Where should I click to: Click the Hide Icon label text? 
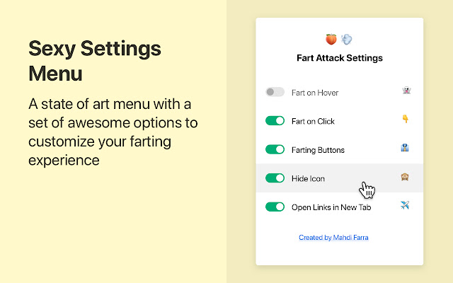pyautogui.click(x=308, y=179)
